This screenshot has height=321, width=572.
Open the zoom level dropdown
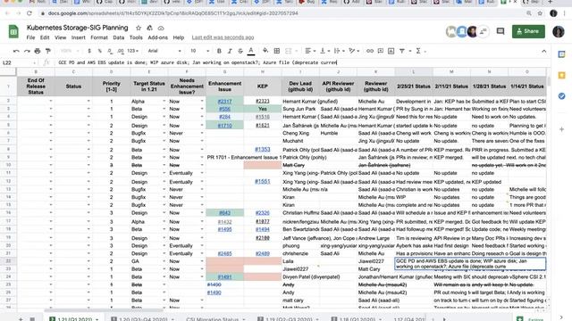point(70,51)
